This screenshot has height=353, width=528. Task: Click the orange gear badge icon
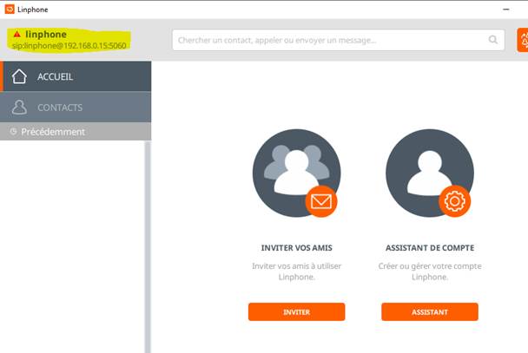click(x=454, y=201)
